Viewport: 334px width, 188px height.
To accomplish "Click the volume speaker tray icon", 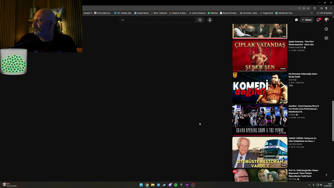I will click(x=321, y=185).
